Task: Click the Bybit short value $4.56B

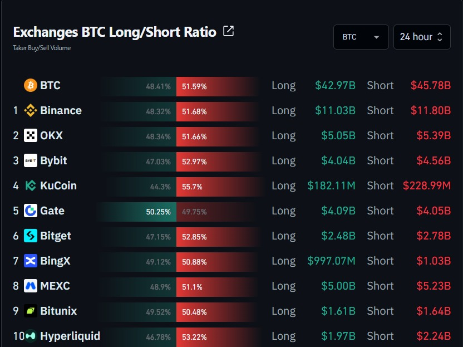Action: 434,160
